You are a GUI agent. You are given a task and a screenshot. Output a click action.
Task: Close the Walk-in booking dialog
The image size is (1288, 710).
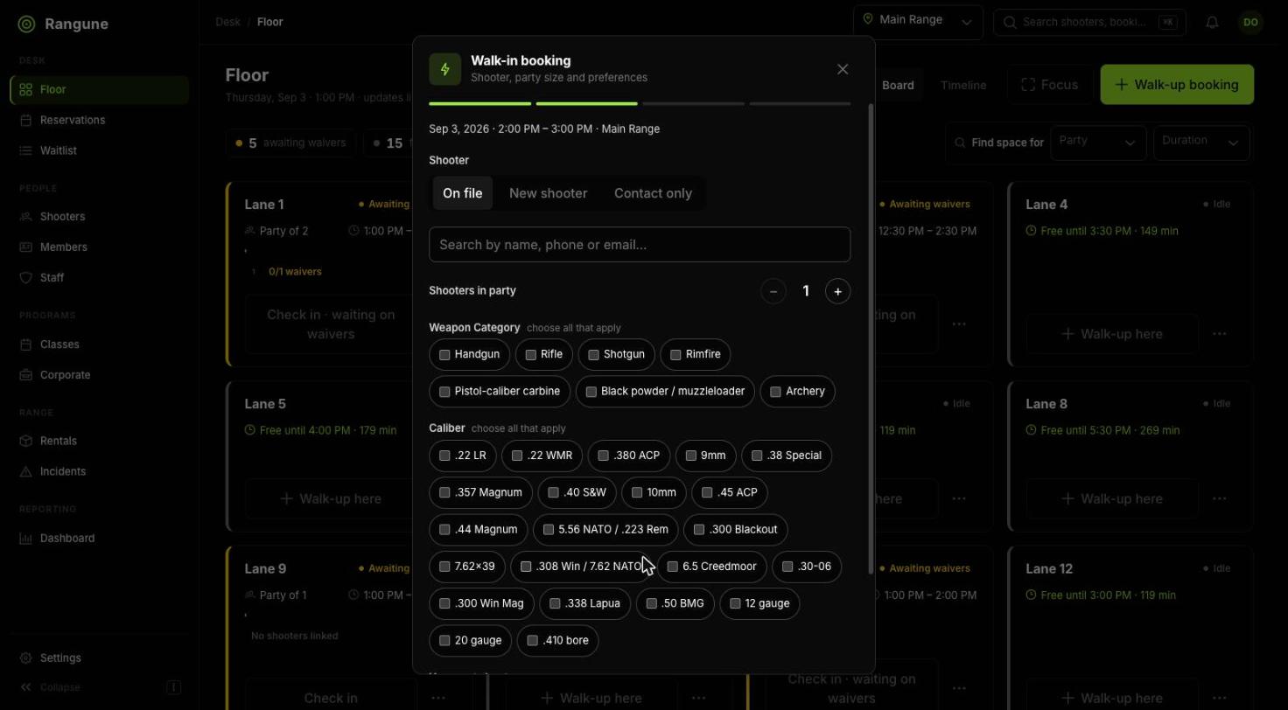point(843,69)
